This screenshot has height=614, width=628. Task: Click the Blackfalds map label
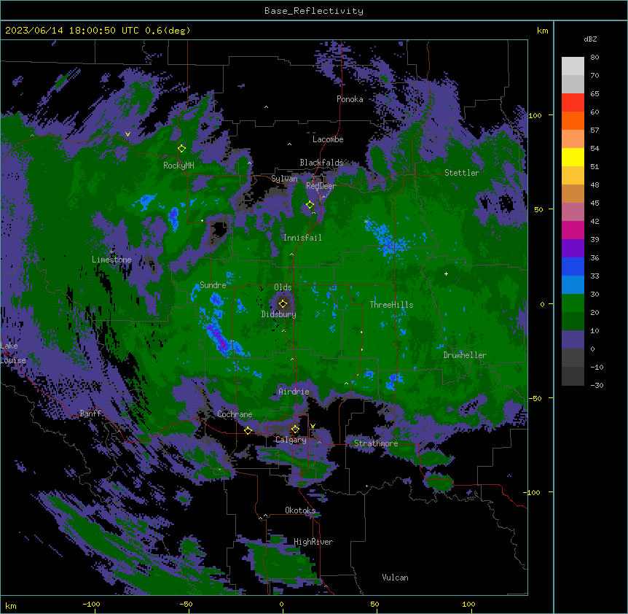point(321,163)
